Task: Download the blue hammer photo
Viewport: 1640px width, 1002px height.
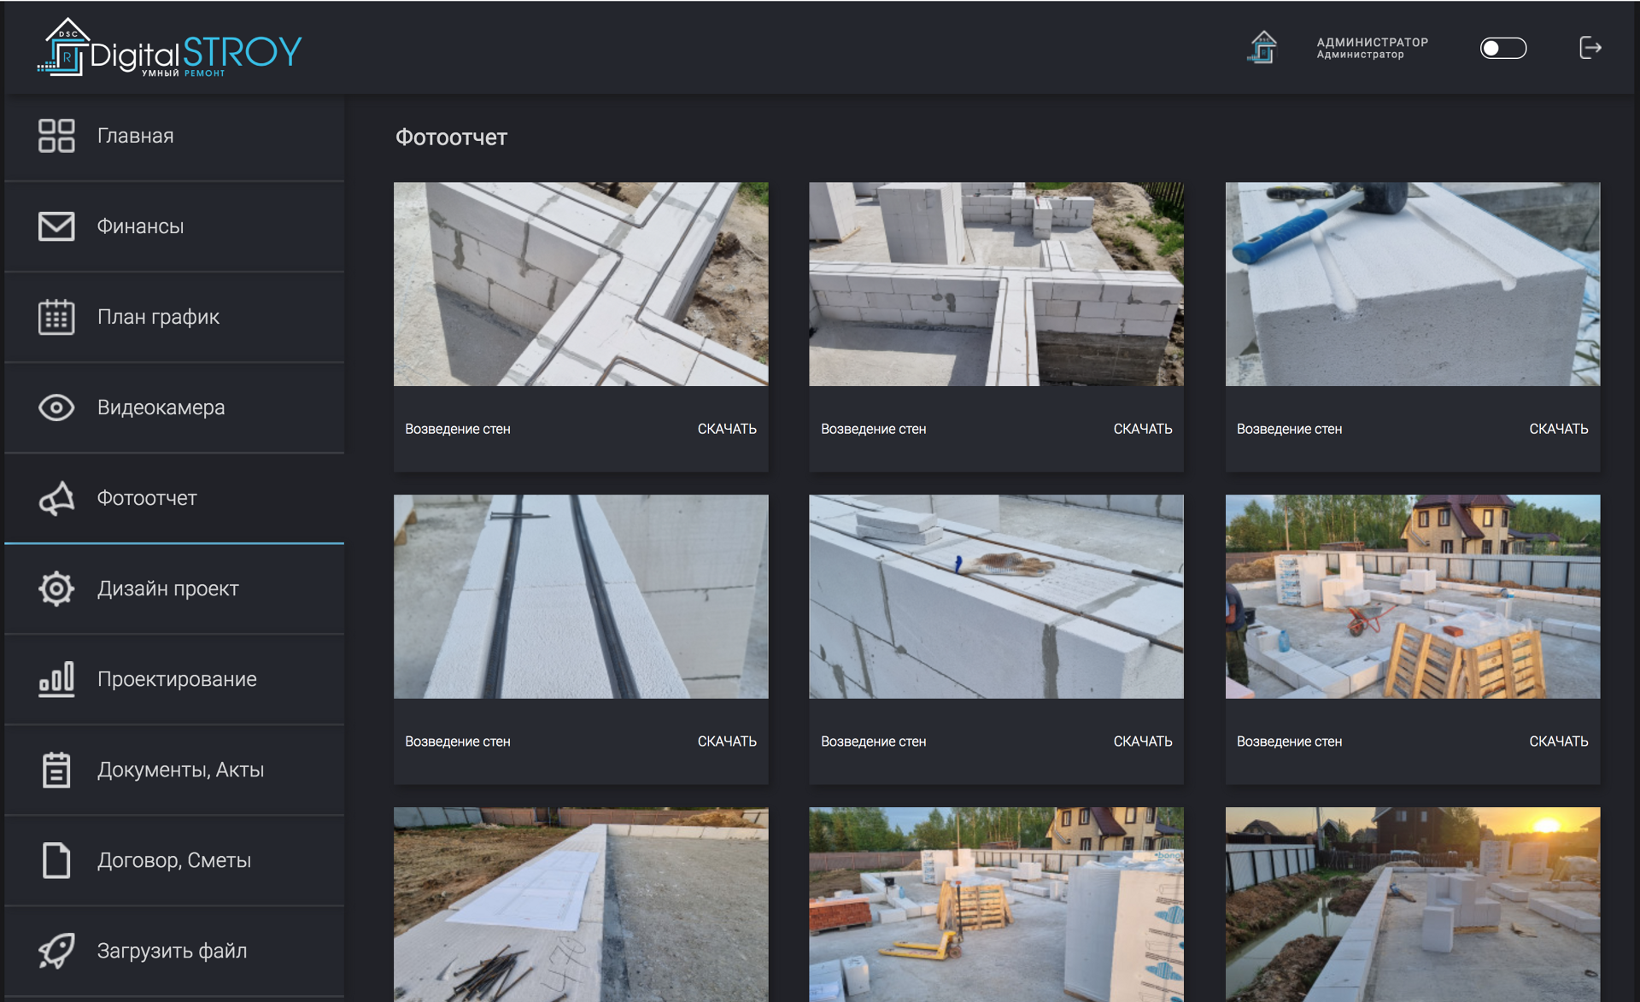Action: pos(1558,429)
